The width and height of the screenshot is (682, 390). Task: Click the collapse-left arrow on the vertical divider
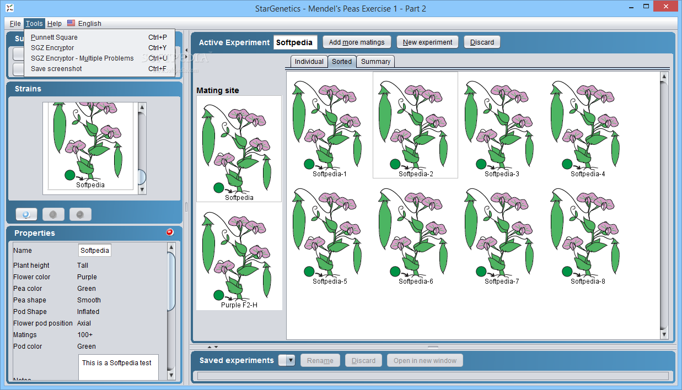(186, 50)
